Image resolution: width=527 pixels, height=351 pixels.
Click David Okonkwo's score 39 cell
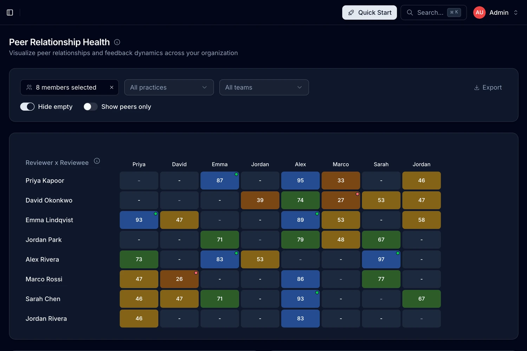pyautogui.click(x=260, y=200)
